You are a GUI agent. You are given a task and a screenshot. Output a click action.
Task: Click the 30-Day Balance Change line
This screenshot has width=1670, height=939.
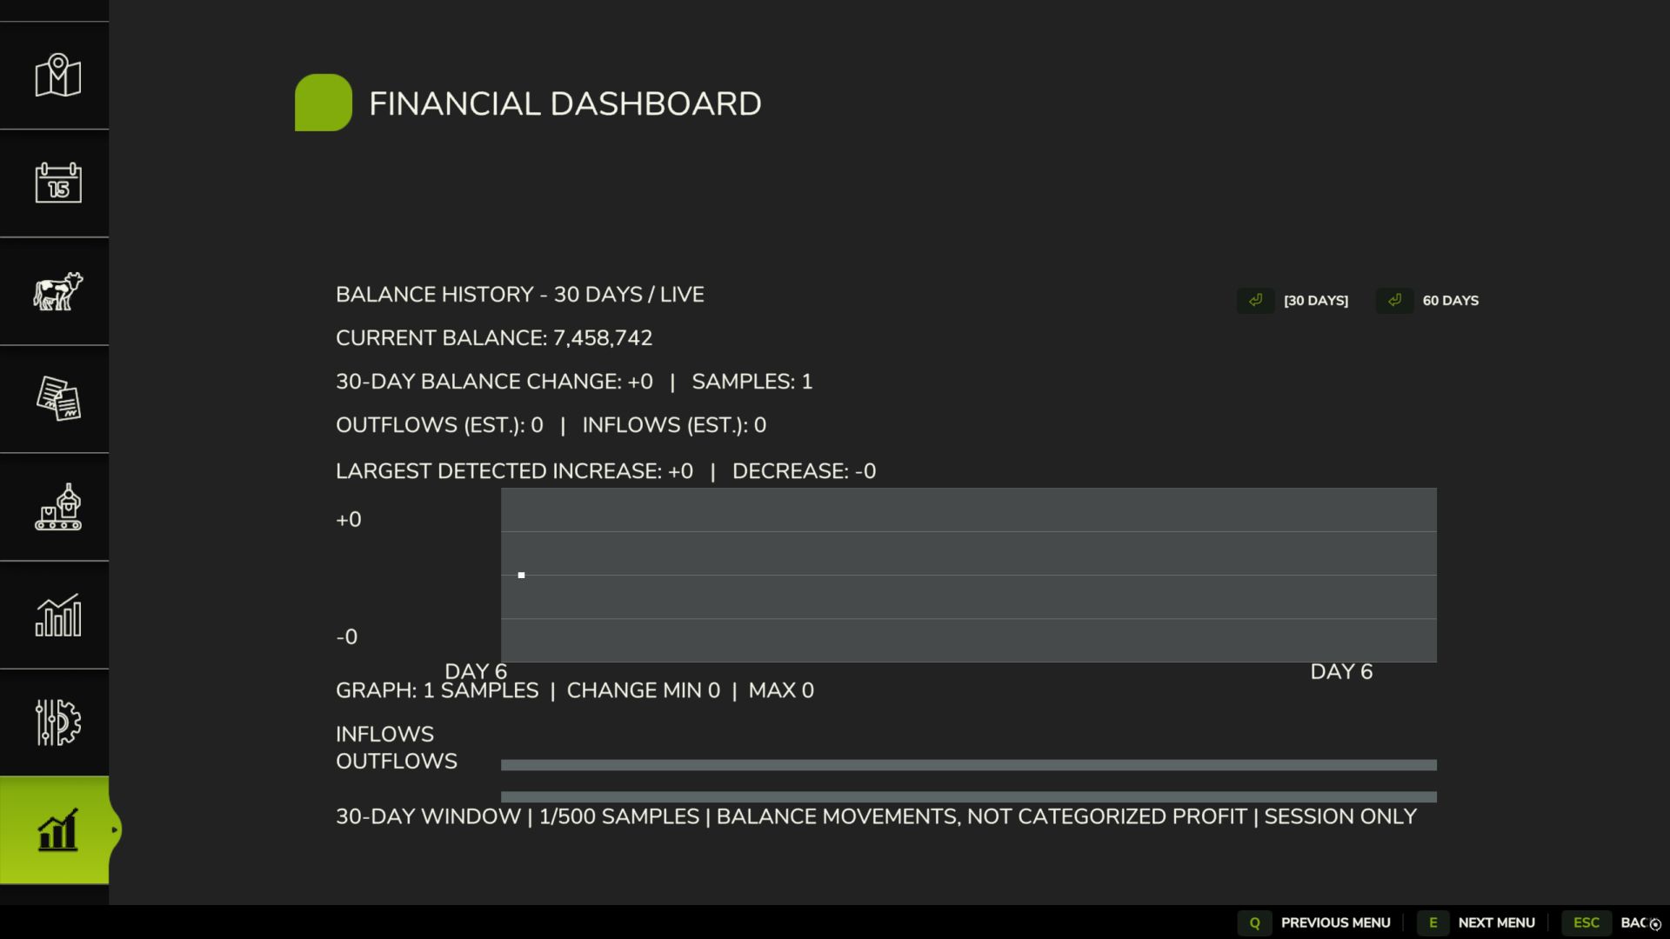tap(574, 382)
